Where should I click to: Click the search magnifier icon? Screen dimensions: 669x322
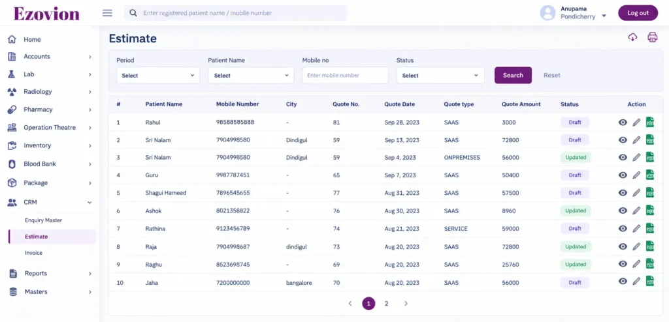coord(133,13)
